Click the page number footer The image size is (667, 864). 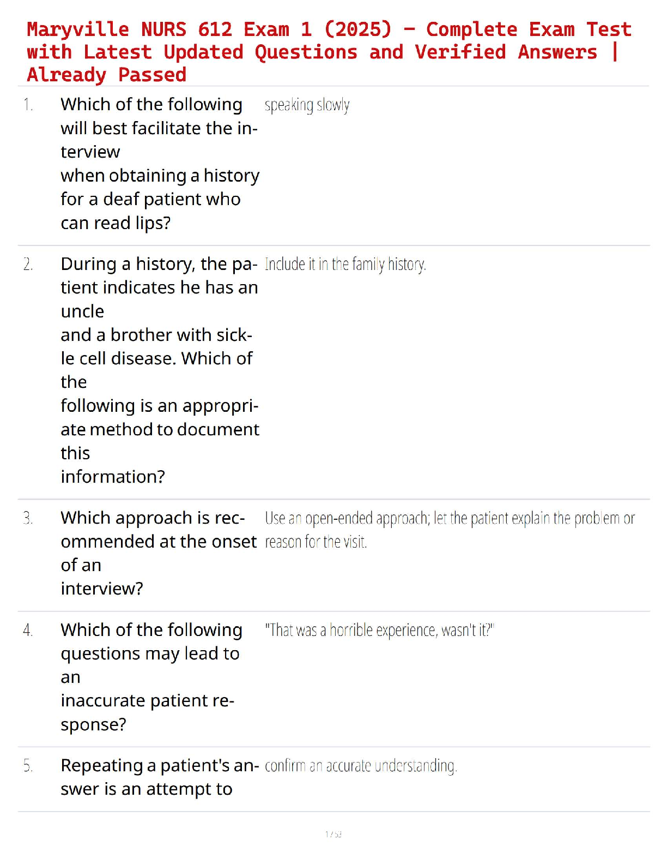coord(333,834)
